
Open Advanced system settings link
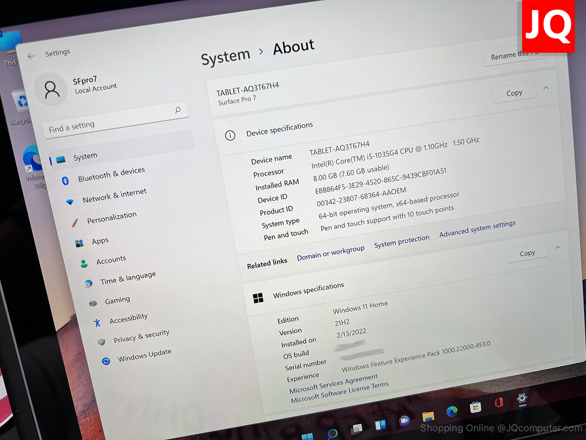point(477,229)
